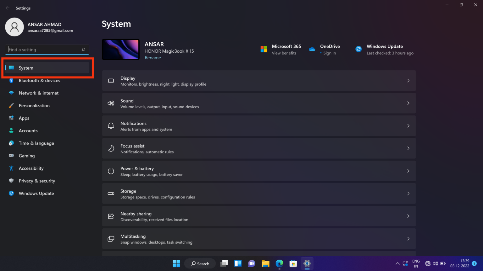The width and height of the screenshot is (483, 271).
Task: Switch to Privacy & security section
Action: click(x=37, y=181)
